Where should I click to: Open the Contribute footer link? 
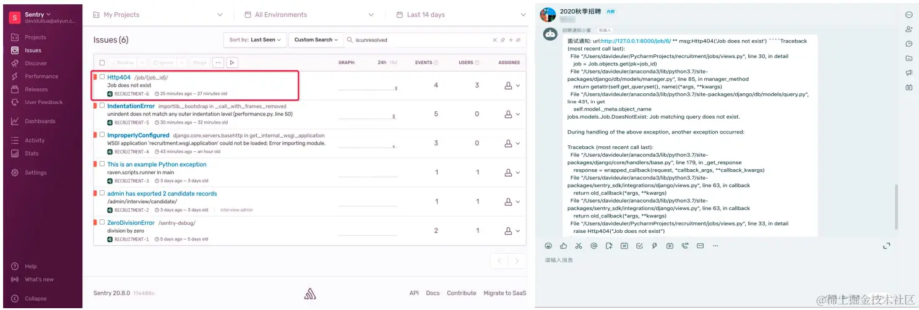tap(462, 293)
